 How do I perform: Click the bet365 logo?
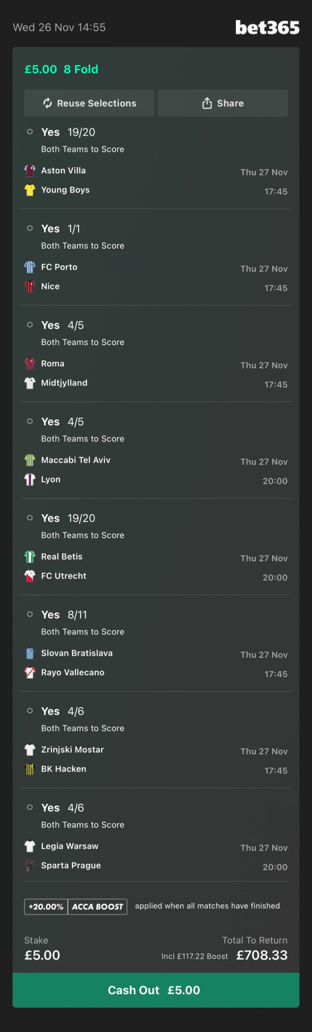point(267,27)
